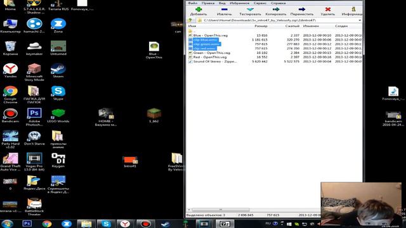Expand the archive path dropdown arrow
The height and width of the screenshot is (228, 406).
click(x=360, y=20)
